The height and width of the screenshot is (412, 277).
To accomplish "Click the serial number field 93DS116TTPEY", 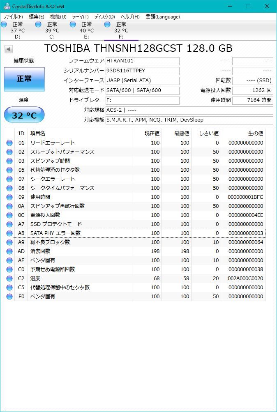I will tap(143, 71).
